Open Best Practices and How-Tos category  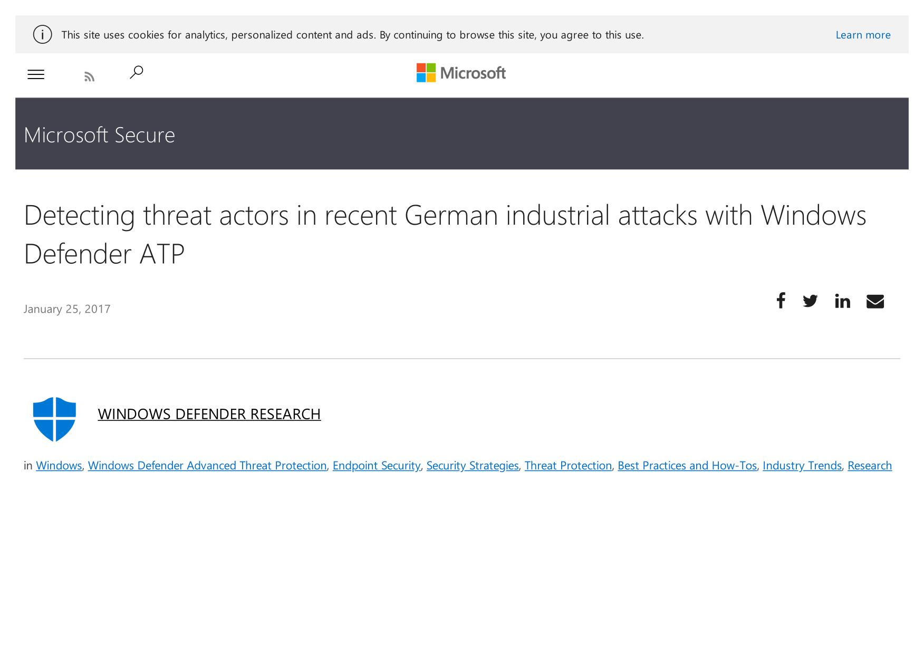point(687,466)
